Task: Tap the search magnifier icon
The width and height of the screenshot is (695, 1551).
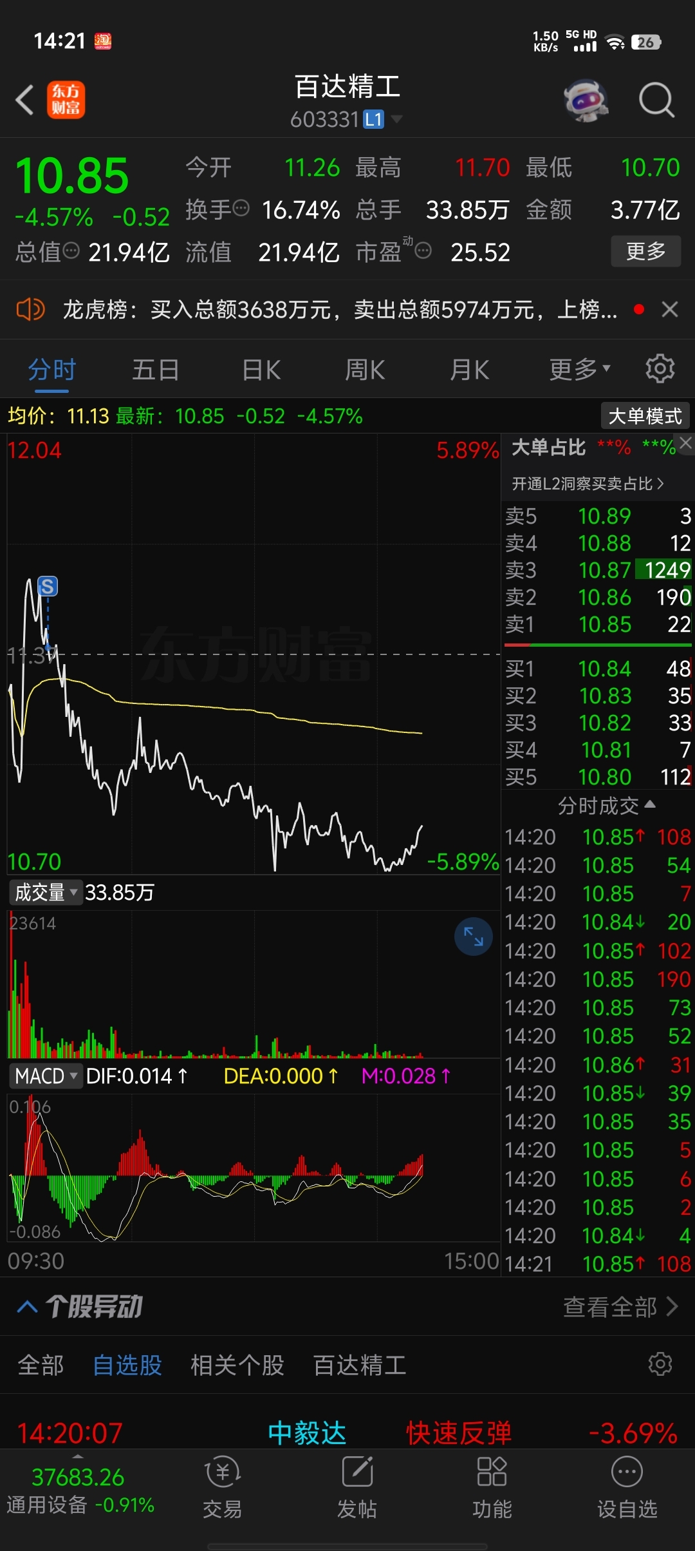Action: 656,100
